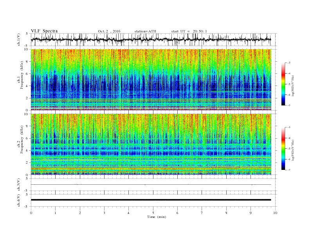
Task: Click the "ch.3(V)" axis label
Action: (x=18, y=185)
